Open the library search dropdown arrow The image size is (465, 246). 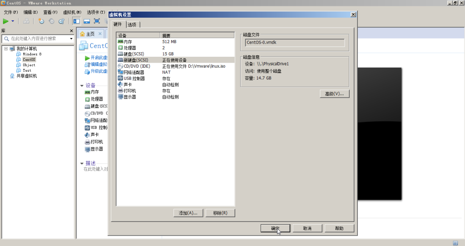(71, 39)
